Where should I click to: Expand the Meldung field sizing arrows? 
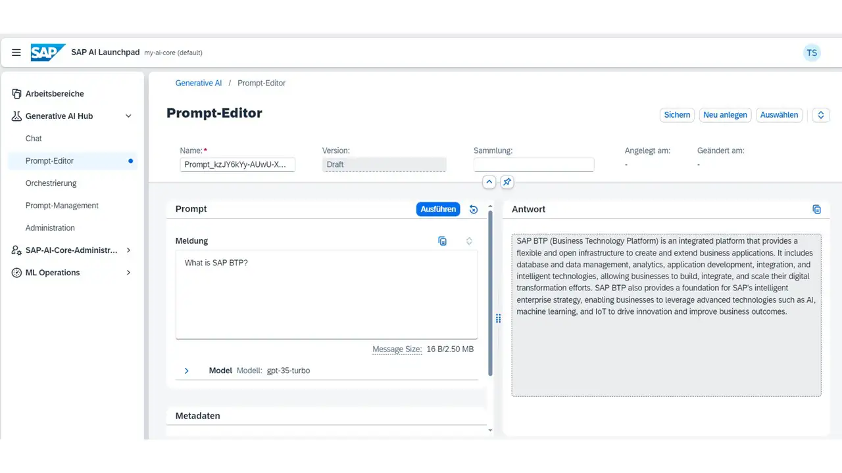click(x=469, y=241)
